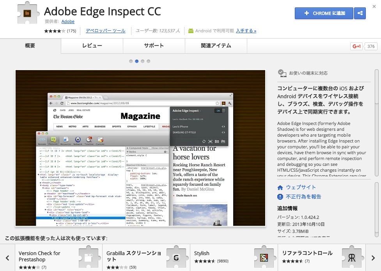This screenshot has height=271, width=381.
Task: Click the device compatibility check icon
Action: click(x=282, y=72)
